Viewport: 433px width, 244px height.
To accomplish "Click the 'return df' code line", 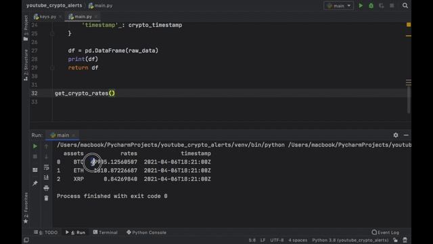I will tap(83, 68).
